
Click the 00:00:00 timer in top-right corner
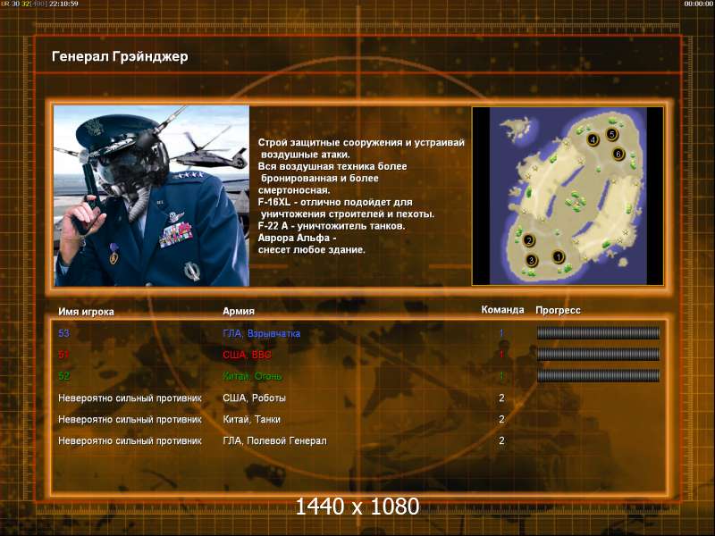click(698, 4)
